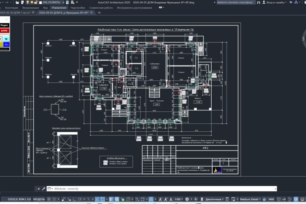The width and height of the screenshot is (306, 204).
Task: Open the Вид ribbon tab
Action: coord(45,8)
